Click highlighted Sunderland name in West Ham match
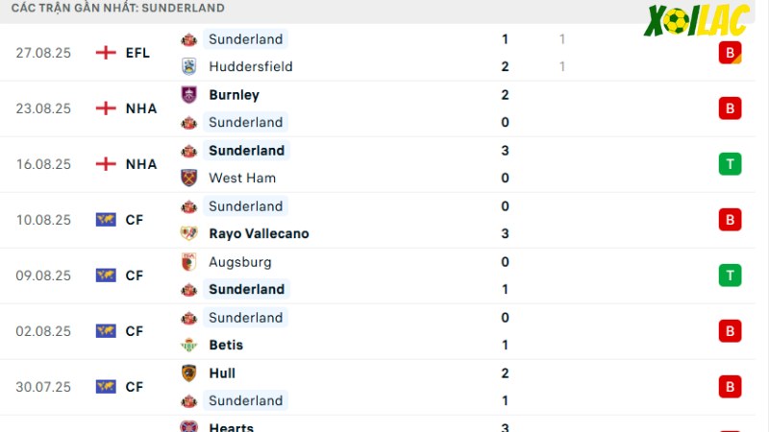Screen dimensions: 769x432 pos(247,151)
